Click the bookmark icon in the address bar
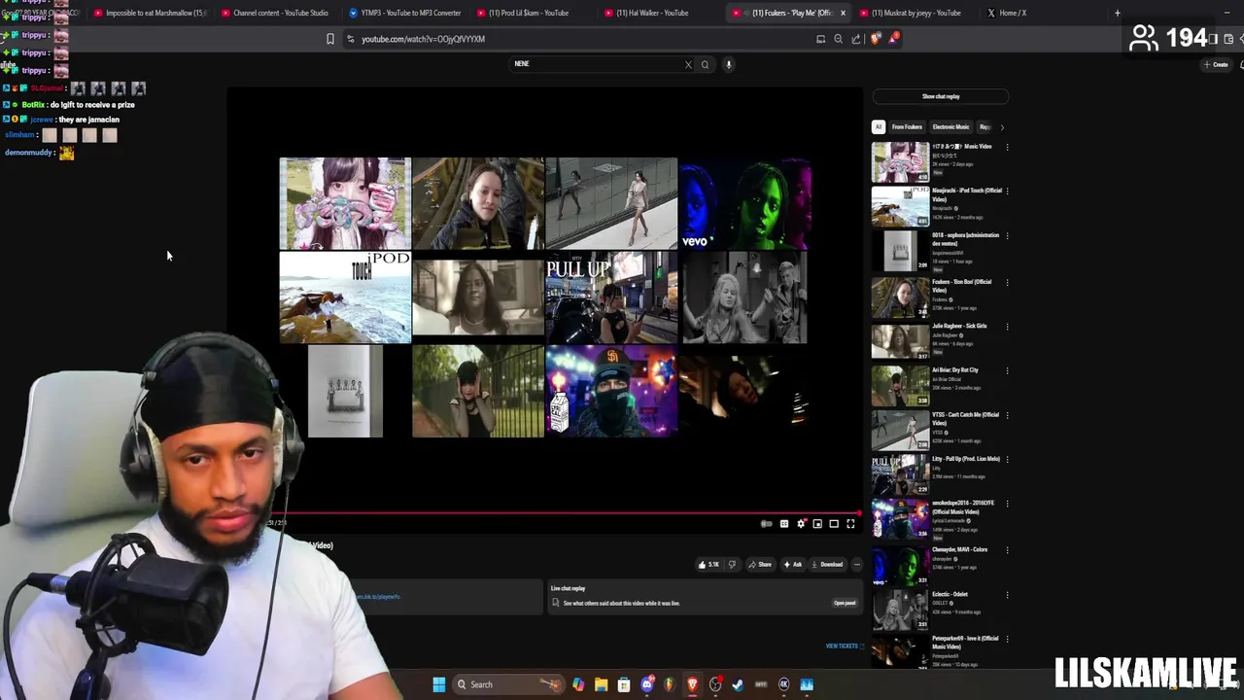Image resolution: width=1244 pixels, height=700 pixels. (330, 39)
